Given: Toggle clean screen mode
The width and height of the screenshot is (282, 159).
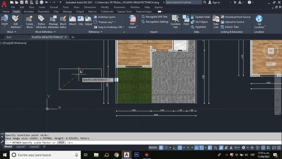Looking at the screenshot, I should coord(274,148).
